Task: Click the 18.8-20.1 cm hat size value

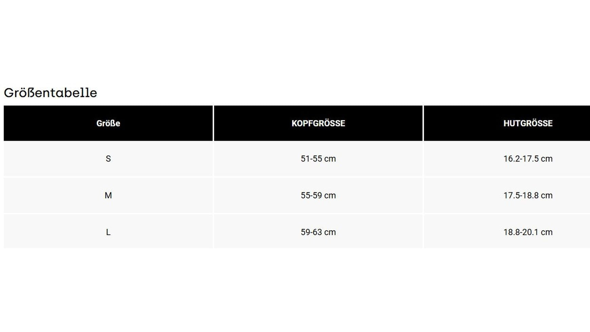Action: pyautogui.click(x=528, y=232)
